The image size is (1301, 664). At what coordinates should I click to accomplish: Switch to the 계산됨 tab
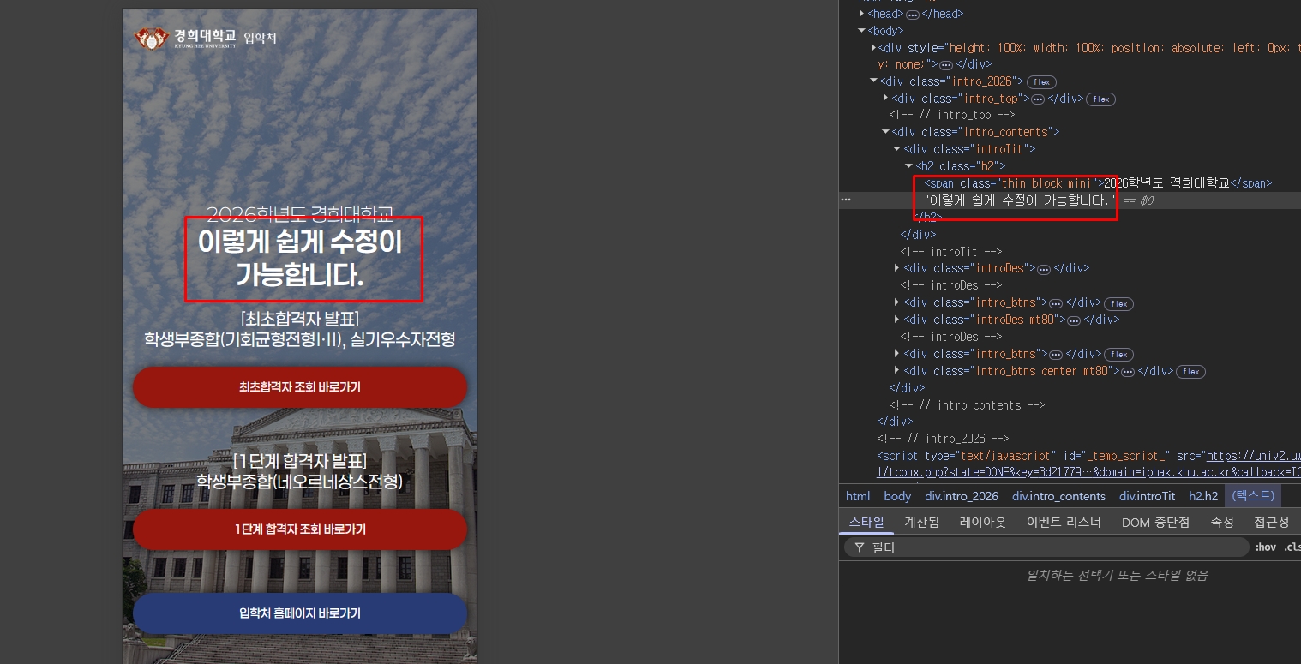pos(921,522)
